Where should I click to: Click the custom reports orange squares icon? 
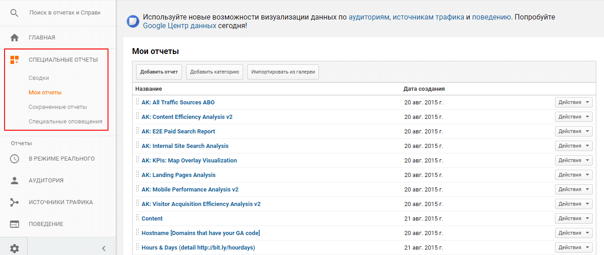(x=15, y=60)
